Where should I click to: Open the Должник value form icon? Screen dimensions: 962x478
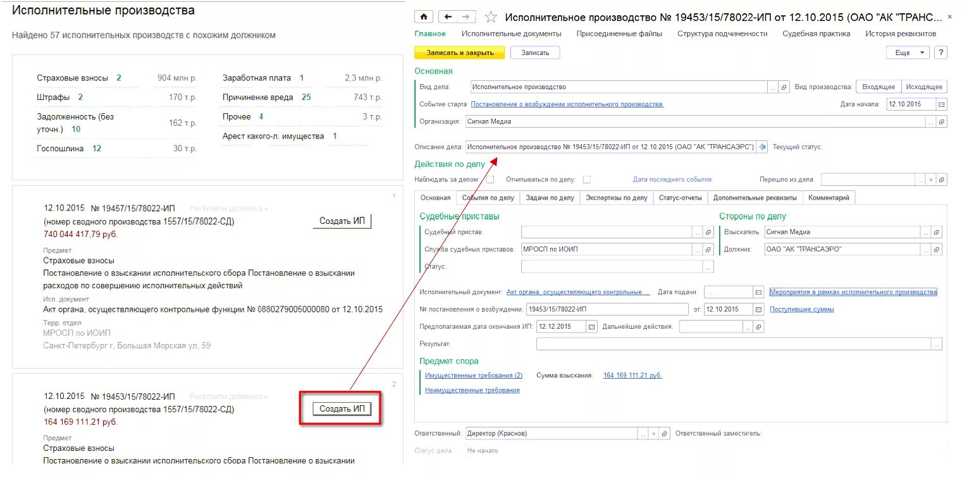pos(937,249)
